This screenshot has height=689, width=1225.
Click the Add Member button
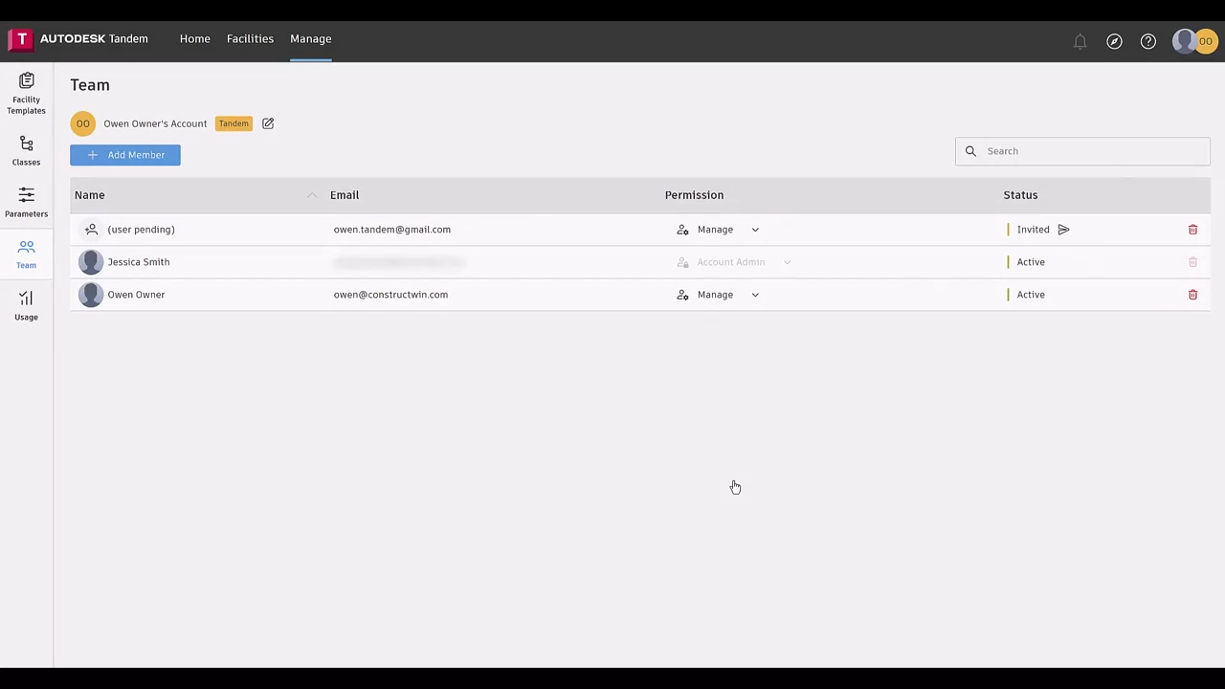click(125, 155)
